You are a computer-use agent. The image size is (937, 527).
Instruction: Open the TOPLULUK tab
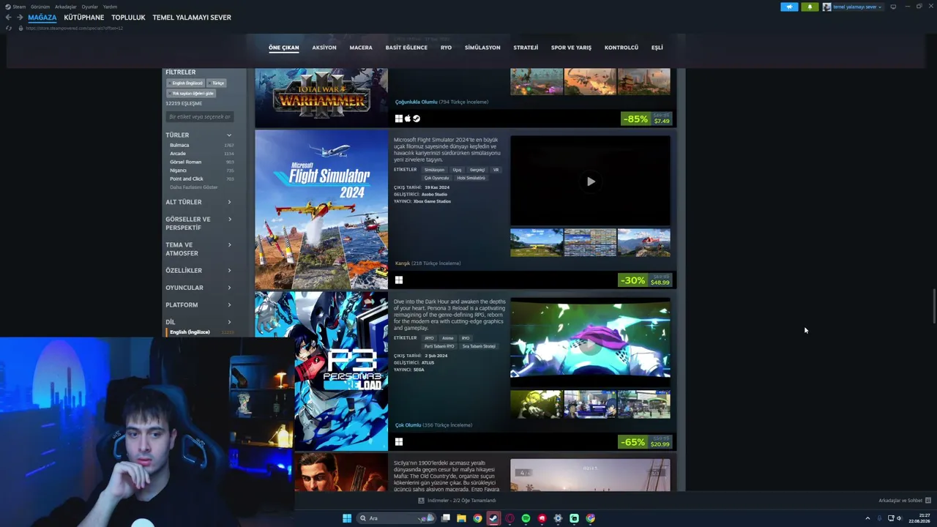coord(128,18)
